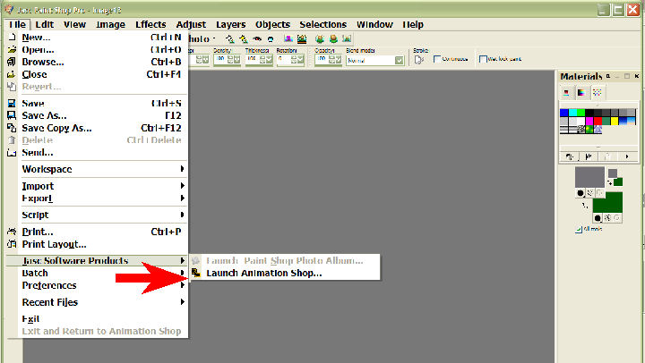Toggle the All tools checkbox

tap(578, 230)
